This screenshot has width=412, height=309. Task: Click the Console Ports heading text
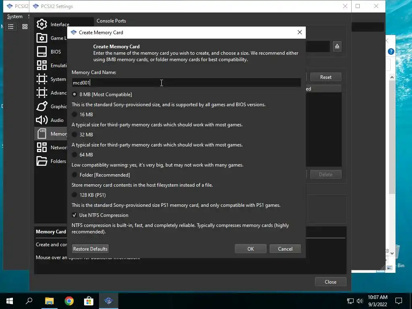(111, 21)
